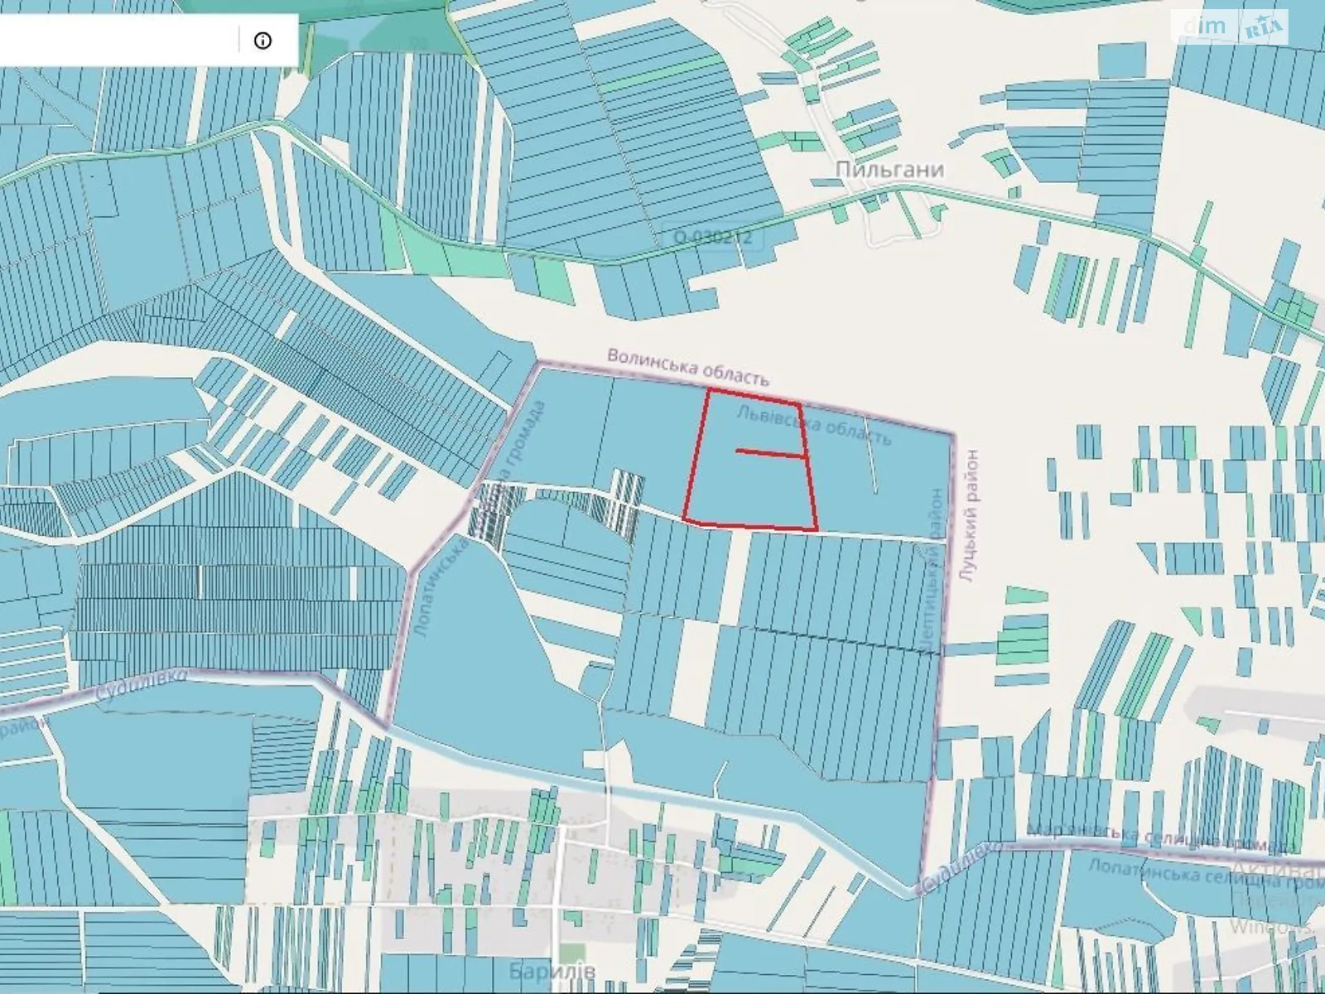Image resolution: width=1325 pixels, height=994 pixels.
Task: Click the Львівська область border label
Action: tap(814, 421)
